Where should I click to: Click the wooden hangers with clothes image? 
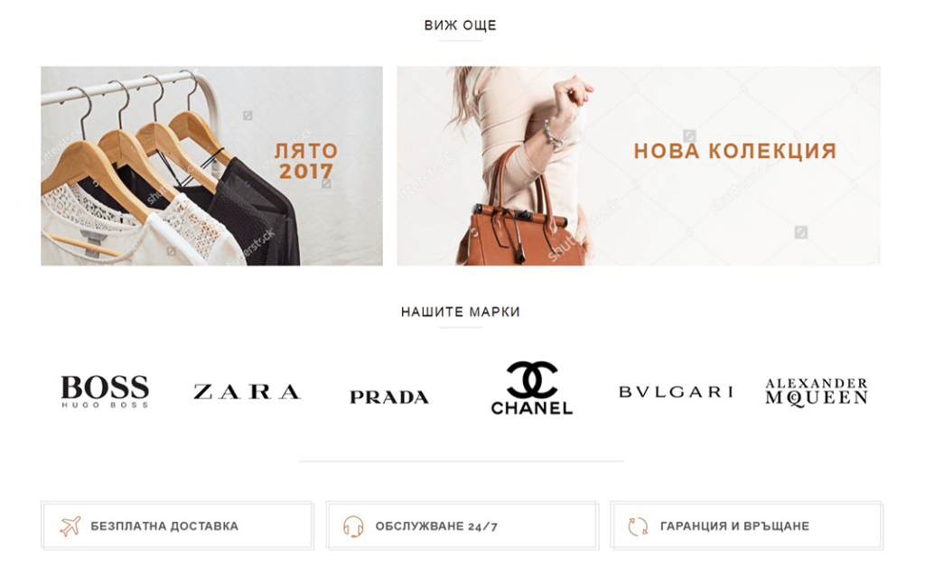[x=170, y=171]
